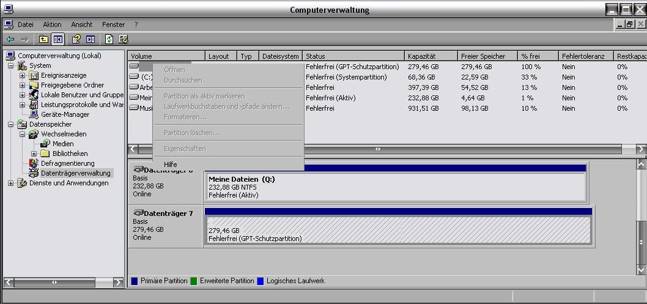Select the Bibliotheken folder icon
The image size is (647, 304).
coord(45,154)
